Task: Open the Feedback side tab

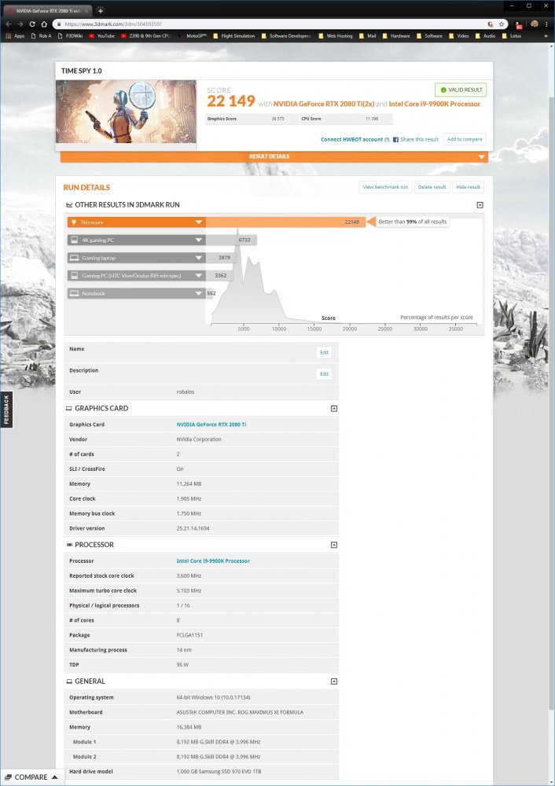Action: tap(6, 410)
